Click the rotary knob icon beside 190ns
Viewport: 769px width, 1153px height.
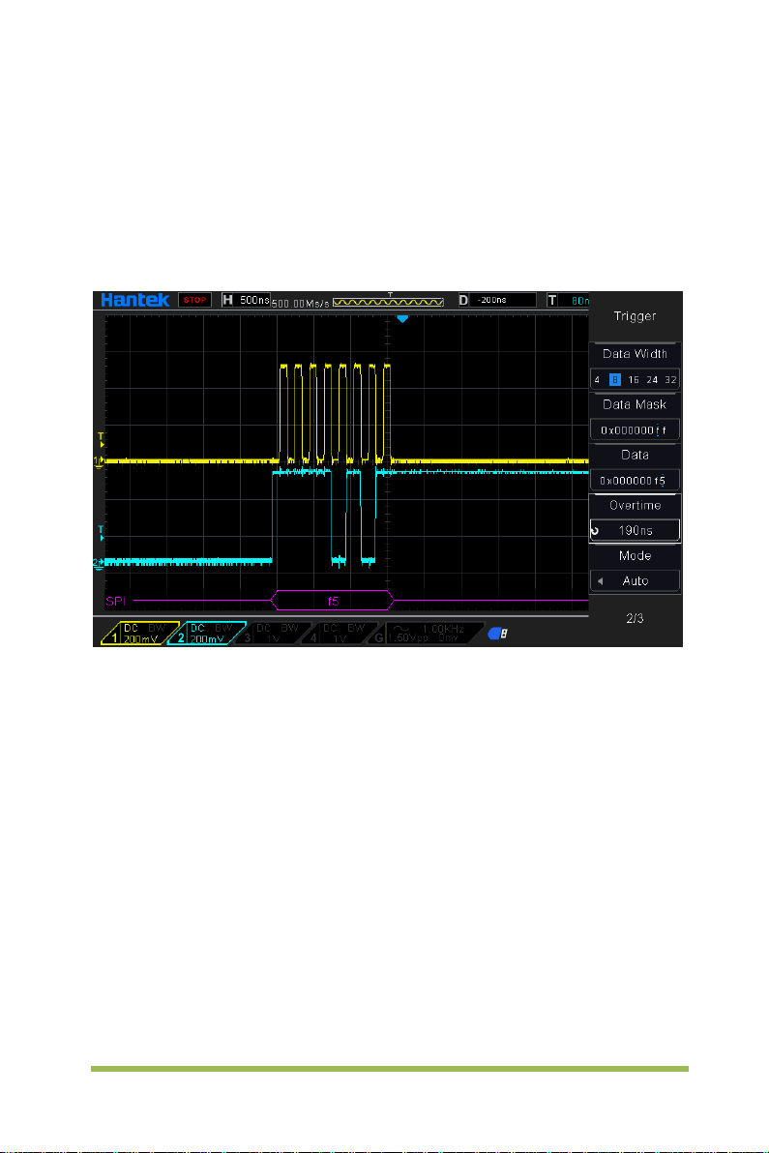tap(596, 531)
